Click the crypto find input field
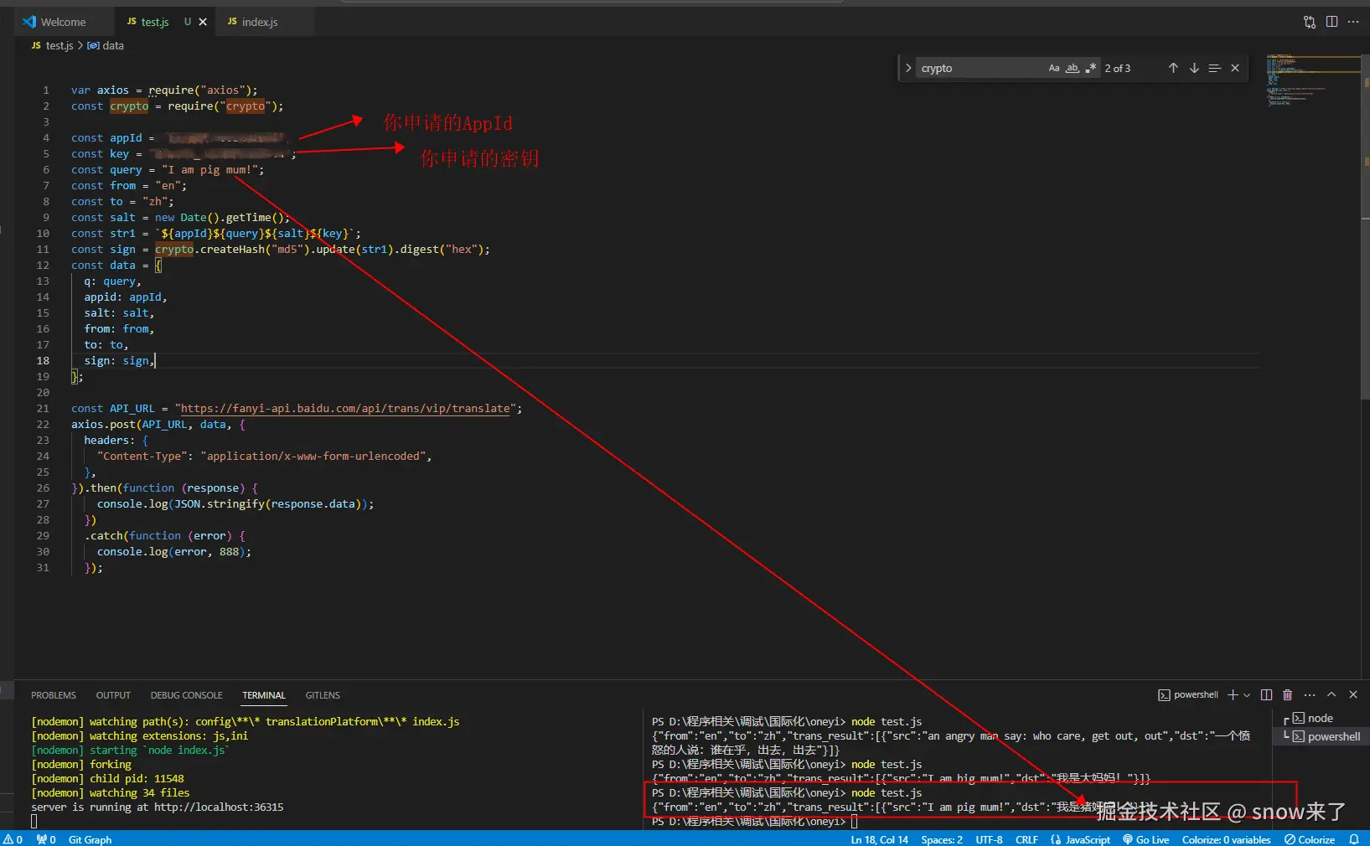 pyautogui.click(x=980, y=69)
